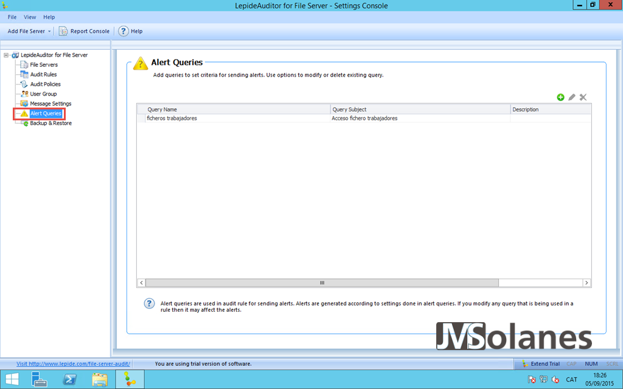Click the horizontal scrollbar thumb
Image resolution: width=623 pixels, height=389 pixels.
point(322,283)
